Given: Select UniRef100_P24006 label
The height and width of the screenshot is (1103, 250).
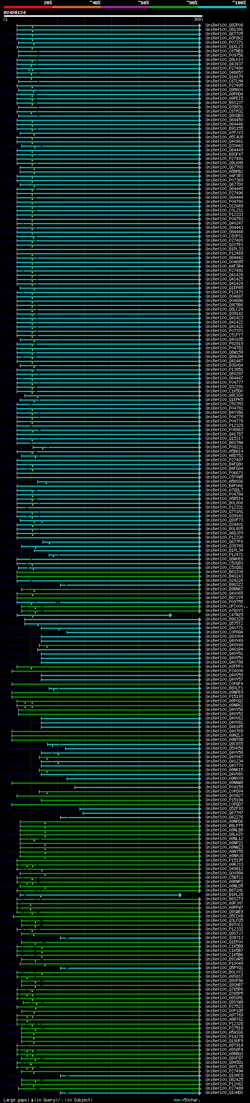Looking at the screenshot, I should pyautogui.click(x=224, y=671).
